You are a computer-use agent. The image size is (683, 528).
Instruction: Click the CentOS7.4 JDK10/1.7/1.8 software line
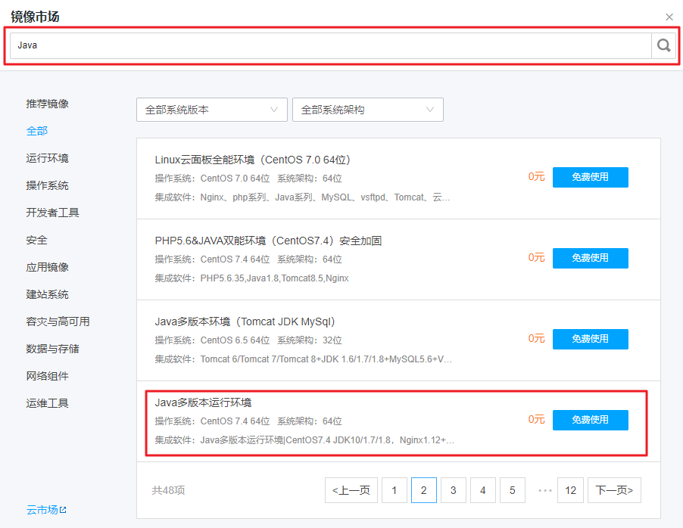coord(304,440)
